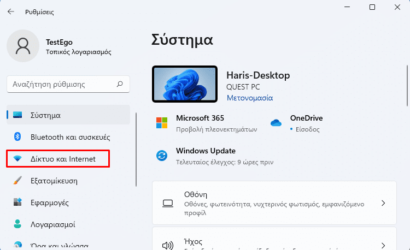Screen dimensions: 410x250
Task: Click the Haris-Desktop computer name
Action: click(258, 75)
